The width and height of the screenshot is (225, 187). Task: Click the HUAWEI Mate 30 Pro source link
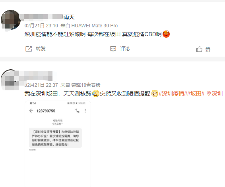click(95, 26)
